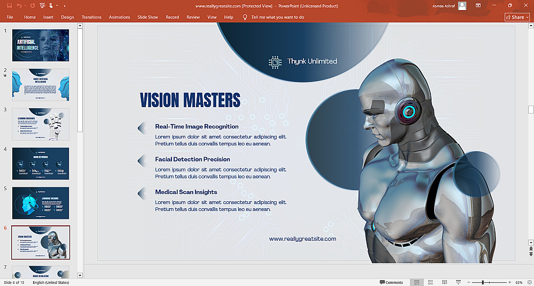Image resolution: width=534 pixels, height=286 pixels.
Task: Click the arrow bullet beside Real-Time Image Recognition
Action: pos(142,128)
